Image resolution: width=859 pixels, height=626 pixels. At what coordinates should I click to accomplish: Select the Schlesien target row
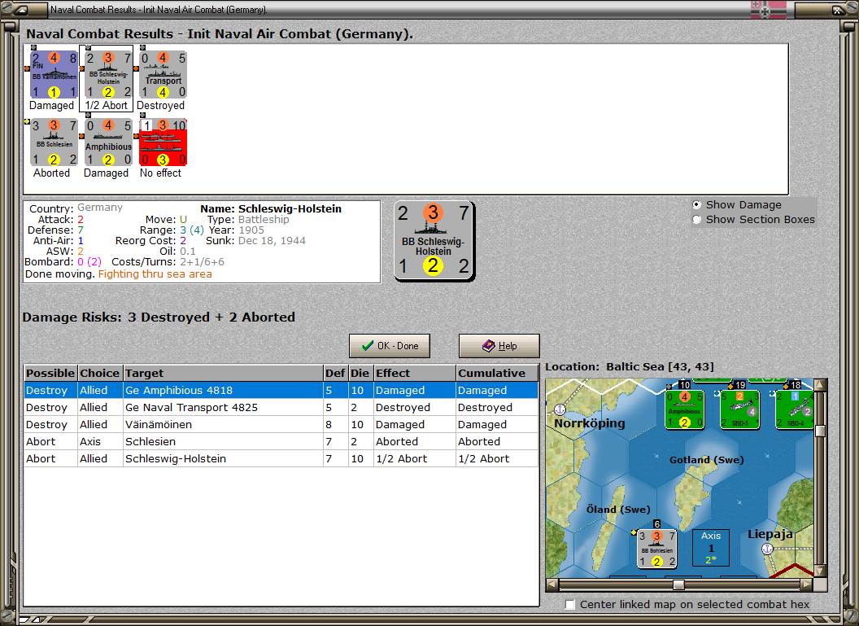tap(281, 441)
